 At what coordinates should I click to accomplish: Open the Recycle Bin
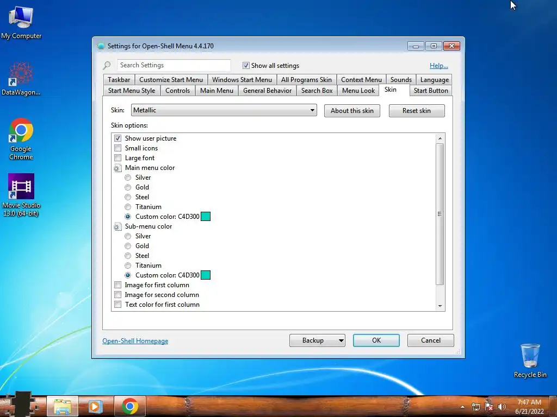click(x=530, y=361)
